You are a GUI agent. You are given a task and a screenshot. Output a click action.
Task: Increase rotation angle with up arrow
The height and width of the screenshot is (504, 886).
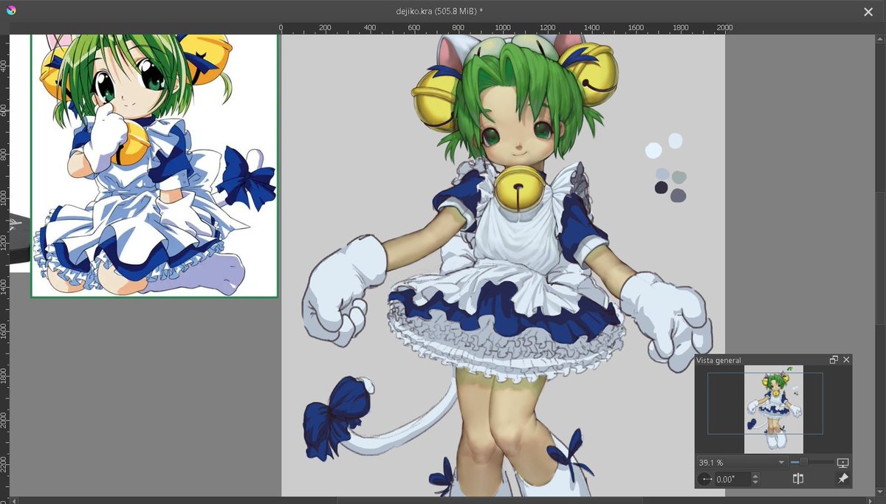click(x=755, y=476)
